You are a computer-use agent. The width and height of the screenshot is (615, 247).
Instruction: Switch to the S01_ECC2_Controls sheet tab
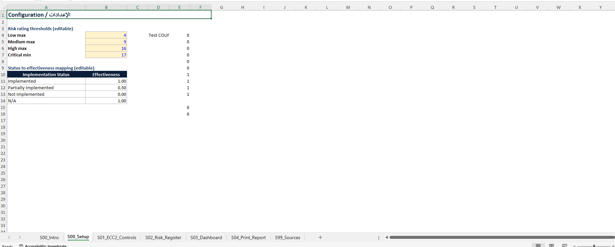click(x=116, y=237)
